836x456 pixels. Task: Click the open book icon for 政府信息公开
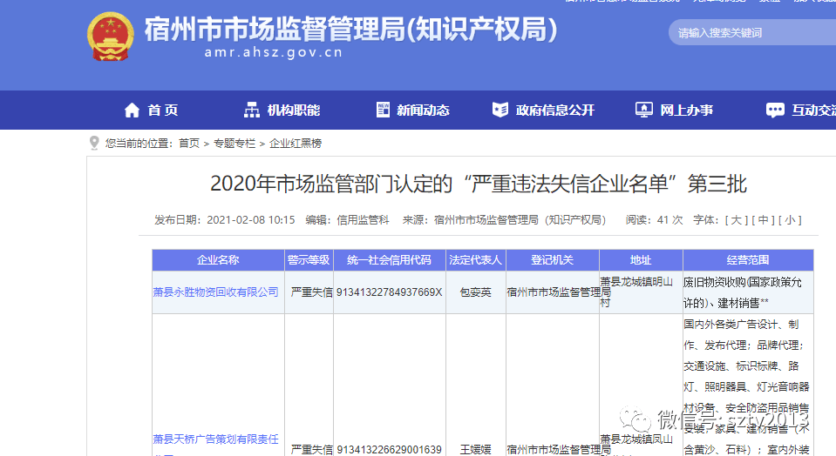(x=500, y=111)
